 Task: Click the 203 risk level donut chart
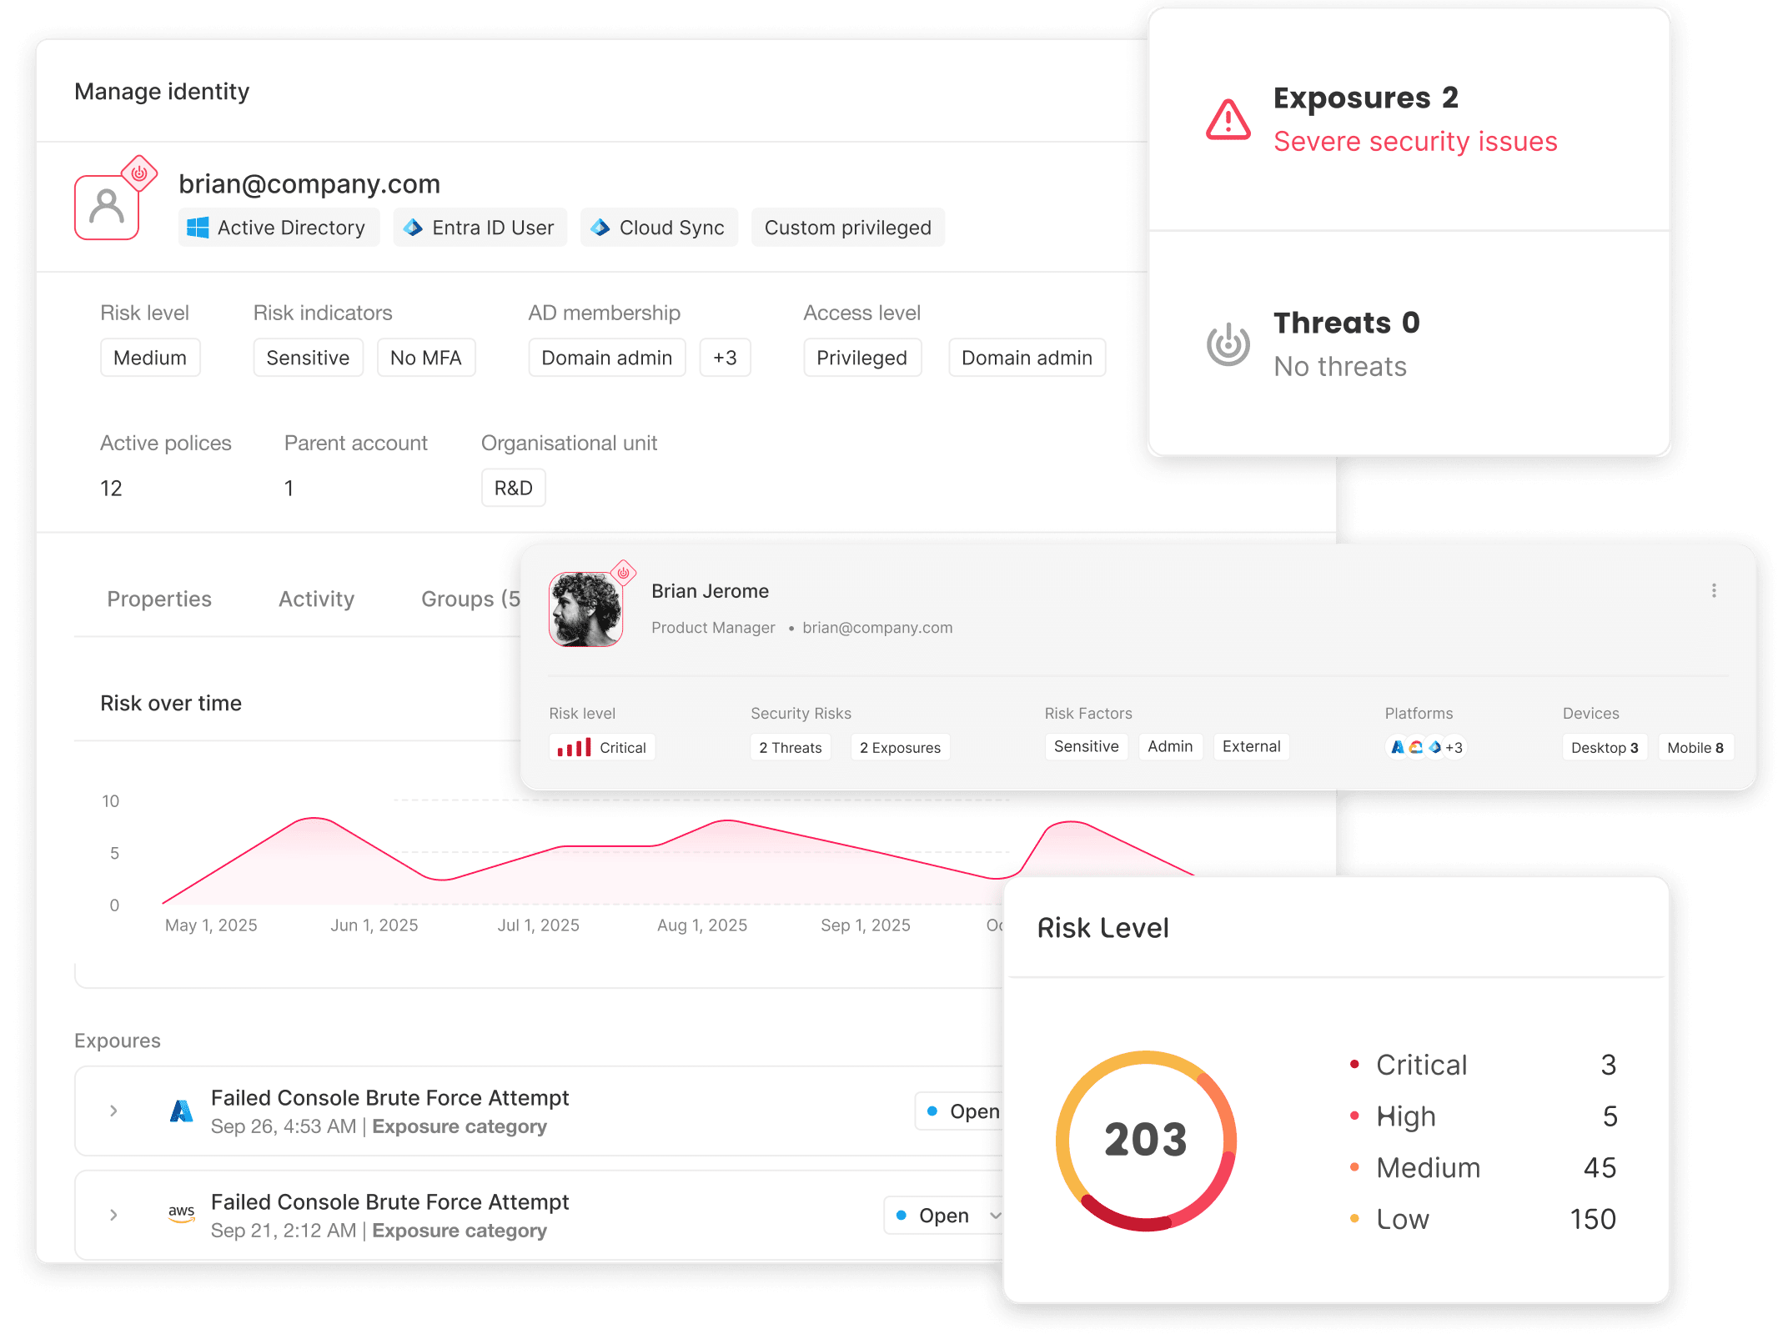pyautogui.click(x=1146, y=1140)
